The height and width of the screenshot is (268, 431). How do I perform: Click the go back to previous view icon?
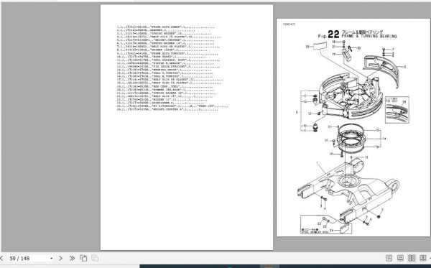tap(83, 258)
